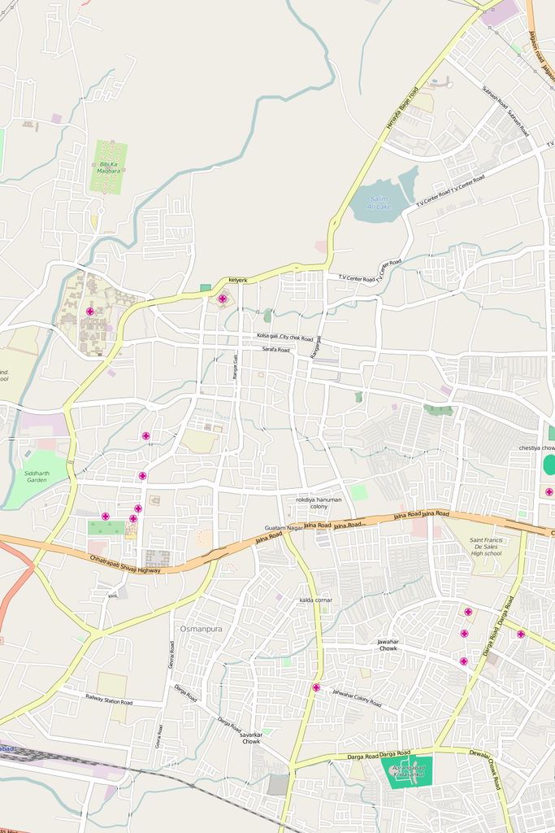Click the Railway Station Road label
The image size is (555, 833).
click(109, 699)
